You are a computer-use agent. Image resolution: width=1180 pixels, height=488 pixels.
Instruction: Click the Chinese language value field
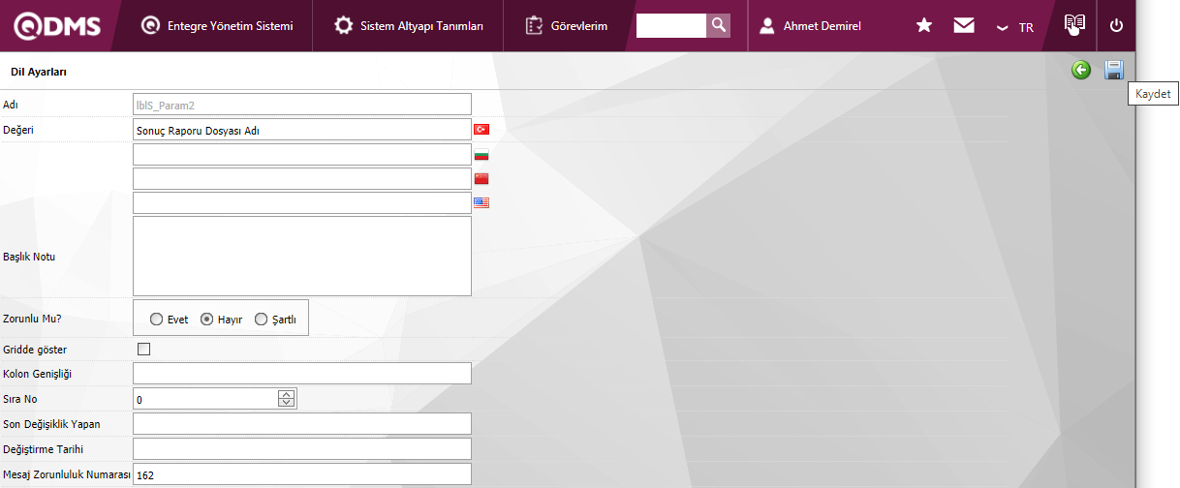coord(302,178)
